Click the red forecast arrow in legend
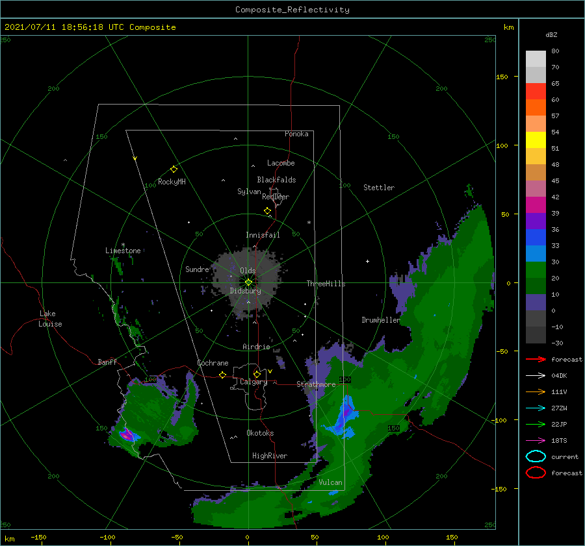585x546 pixels. (x=536, y=359)
